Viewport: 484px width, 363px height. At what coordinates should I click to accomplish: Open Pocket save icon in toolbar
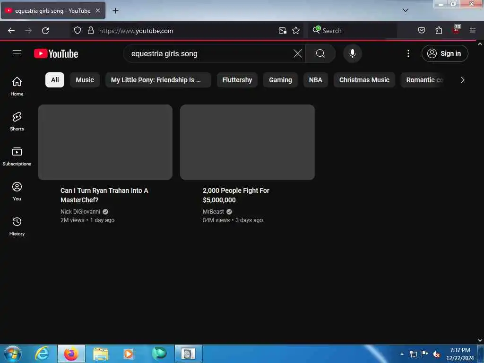click(x=421, y=31)
